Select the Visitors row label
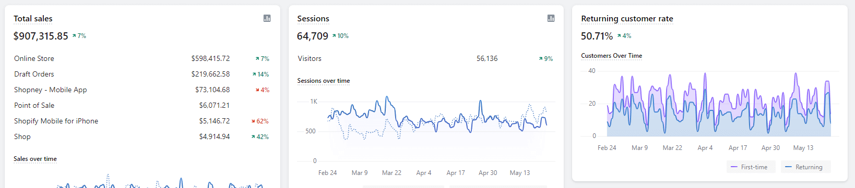The height and width of the screenshot is (188, 855). tap(310, 59)
